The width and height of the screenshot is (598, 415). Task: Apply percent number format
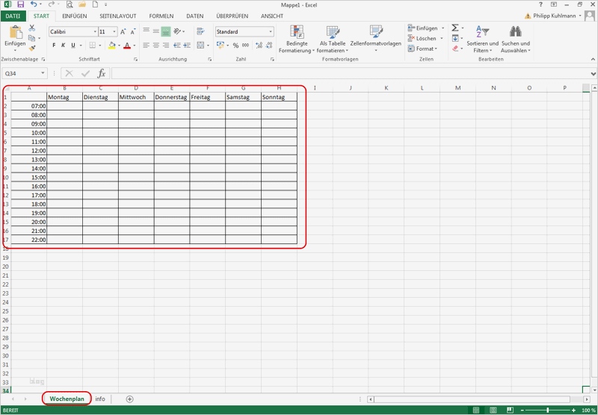coord(235,46)
